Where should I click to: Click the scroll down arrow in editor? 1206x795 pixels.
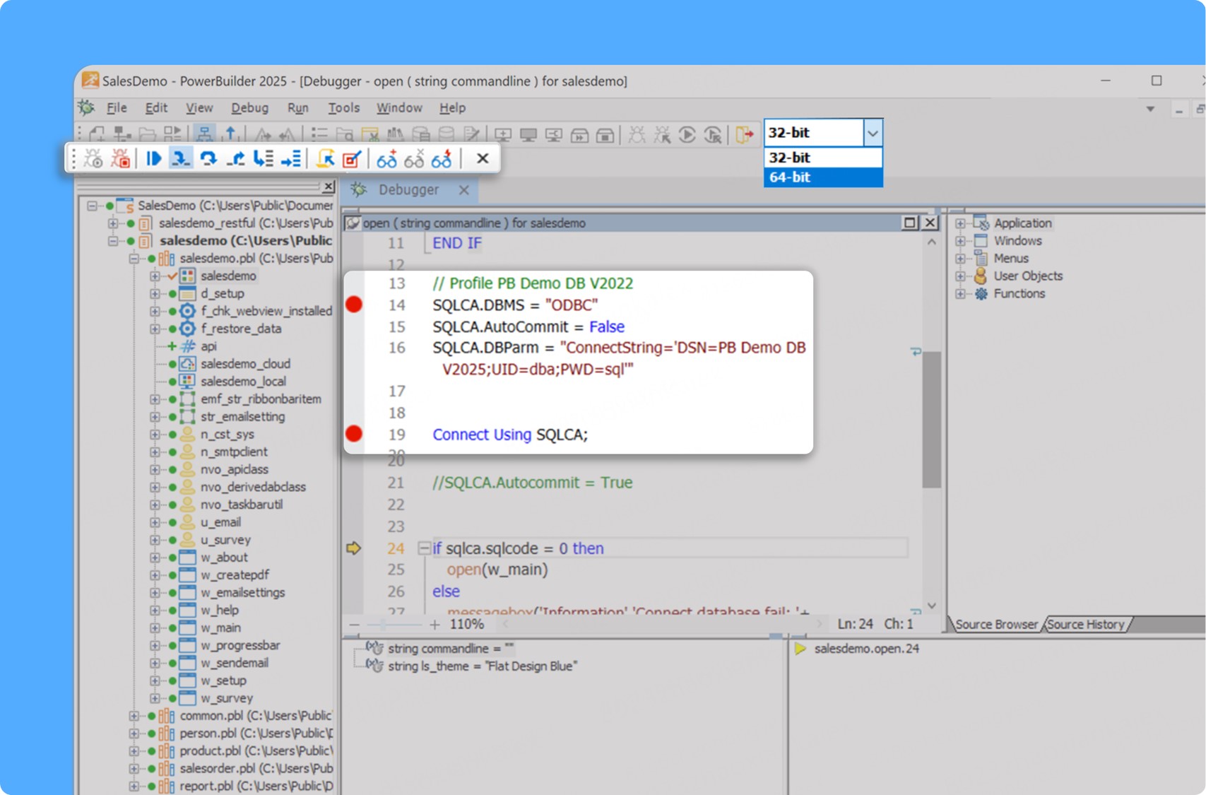click(932, 606)
